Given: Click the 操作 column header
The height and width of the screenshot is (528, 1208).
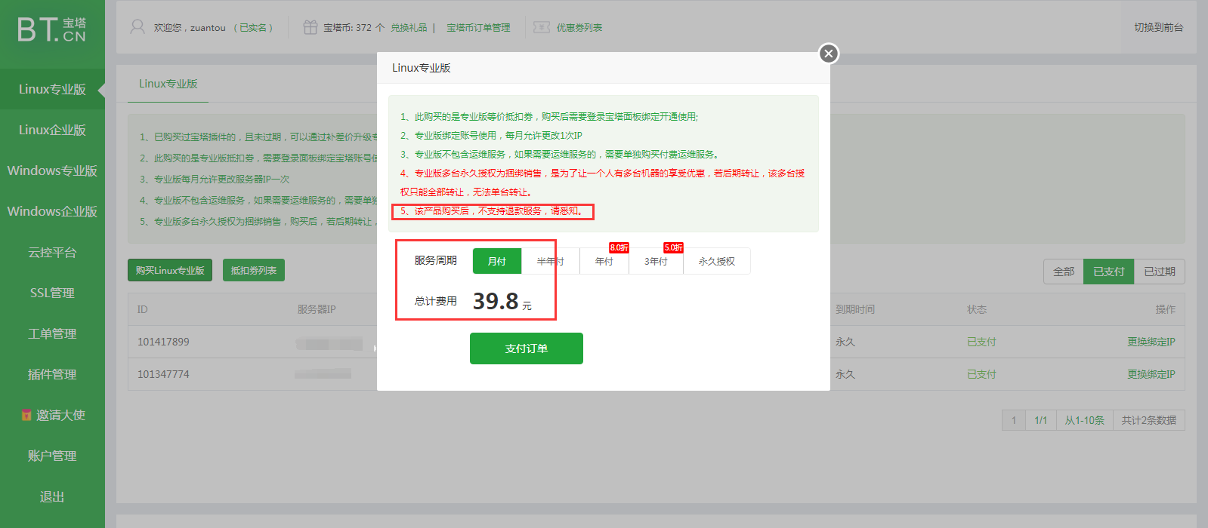Looking at the screenshot, I should (1166, 309).
